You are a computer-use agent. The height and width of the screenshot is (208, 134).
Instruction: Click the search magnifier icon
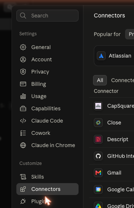23,16
